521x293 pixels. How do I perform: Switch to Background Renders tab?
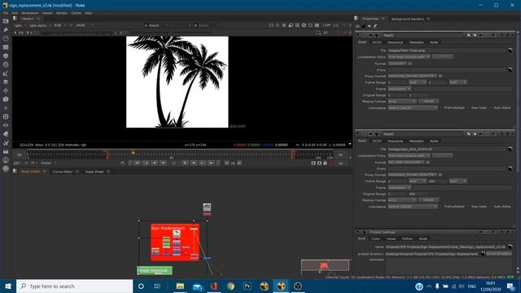point(407,19)
